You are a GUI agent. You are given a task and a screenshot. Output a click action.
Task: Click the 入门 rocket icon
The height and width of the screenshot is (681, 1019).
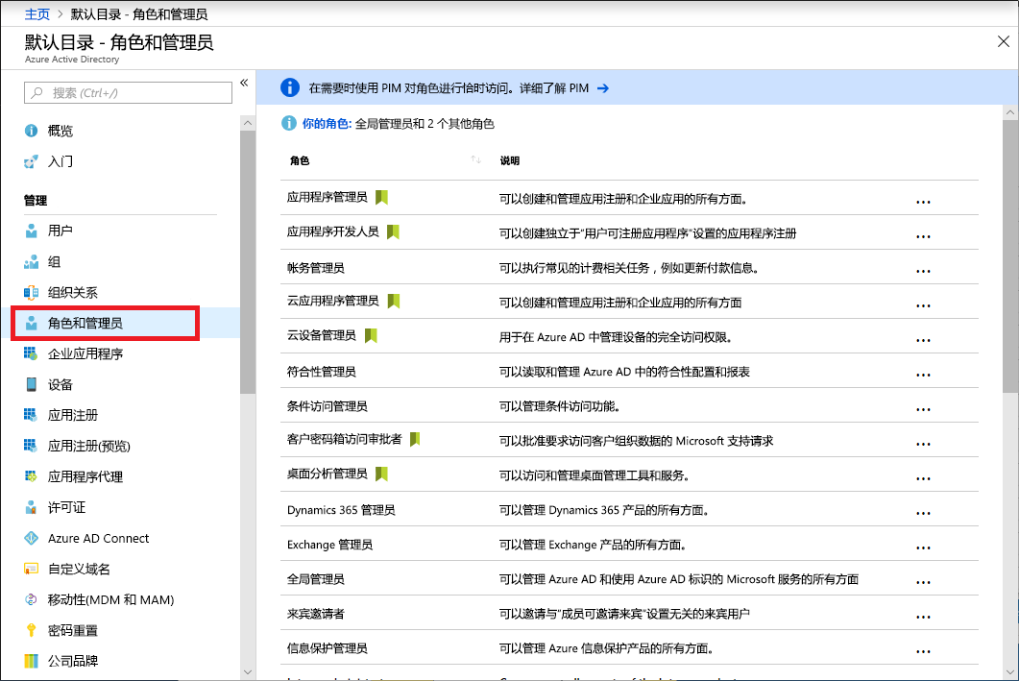(x=31, y=161)
